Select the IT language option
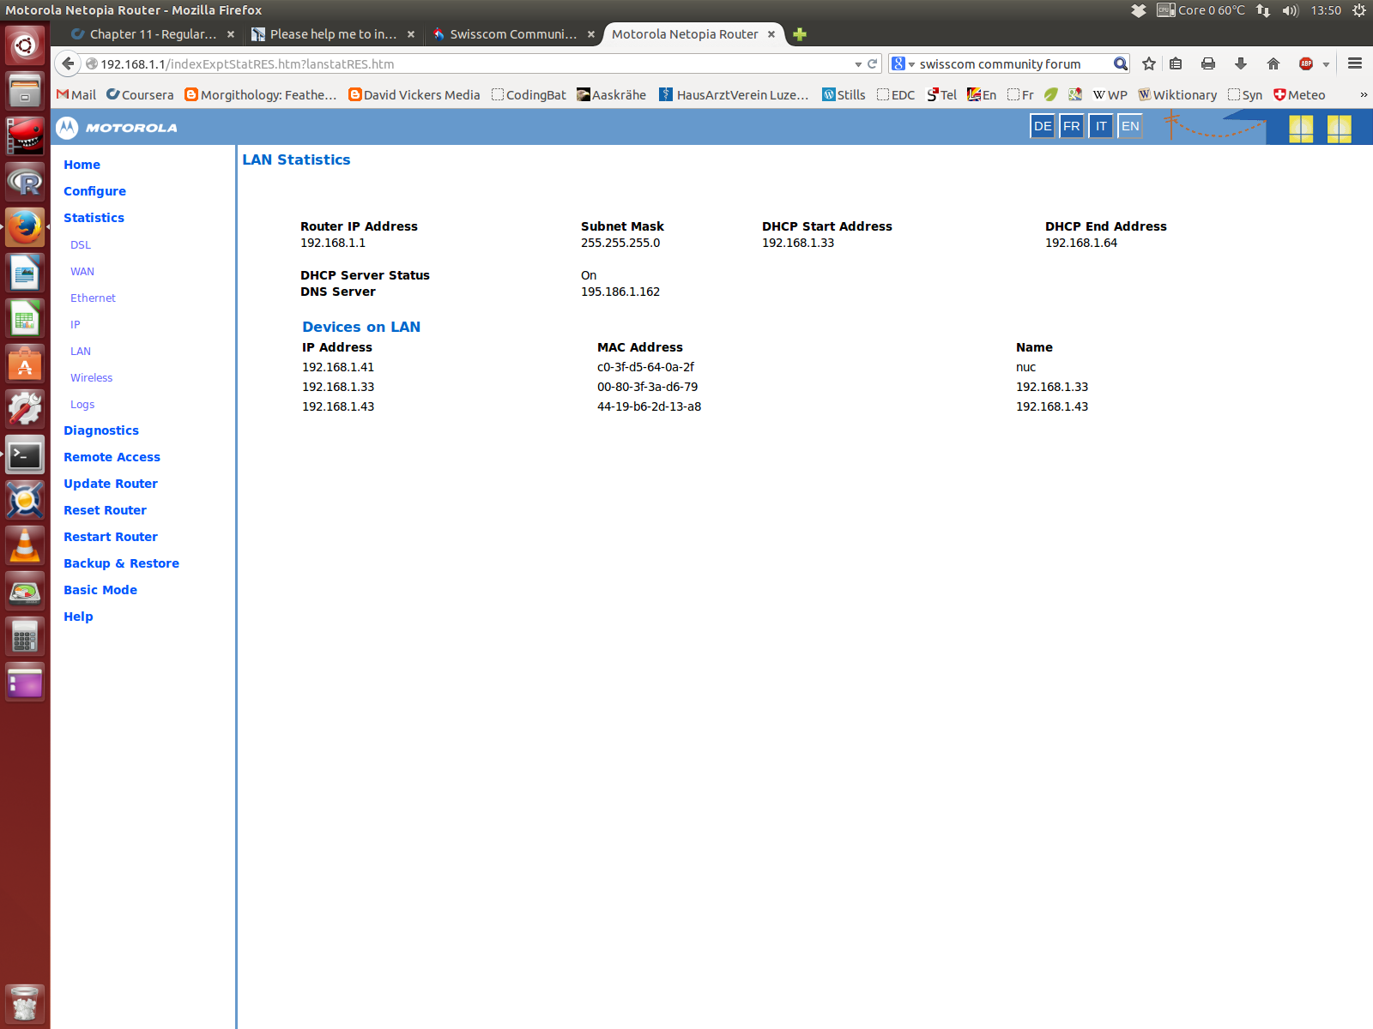This screenshot has width=1373, height=1029. point(1100,126)
